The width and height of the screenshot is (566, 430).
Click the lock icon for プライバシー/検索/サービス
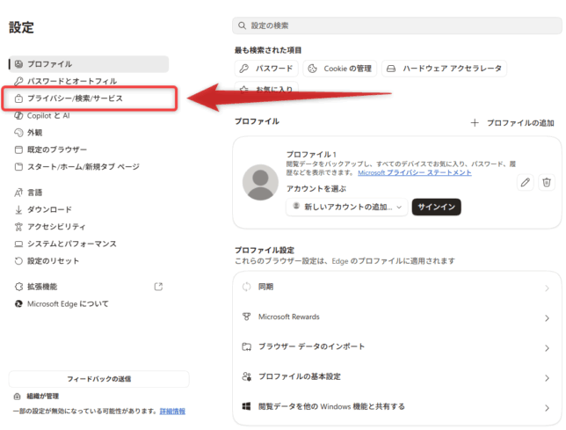click(18, 98)
